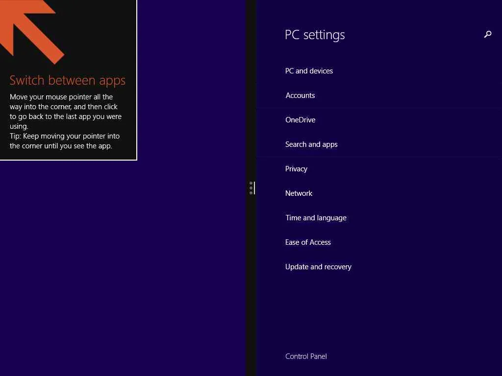Image resolution: width=502 pixels, height=376 pixels.
Task: Click the three-dot split-view divider handle
Action: click(x=251, y=188)
